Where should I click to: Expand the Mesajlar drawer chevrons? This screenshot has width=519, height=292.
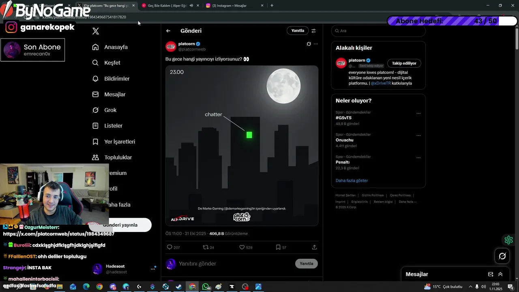point(500,274)
